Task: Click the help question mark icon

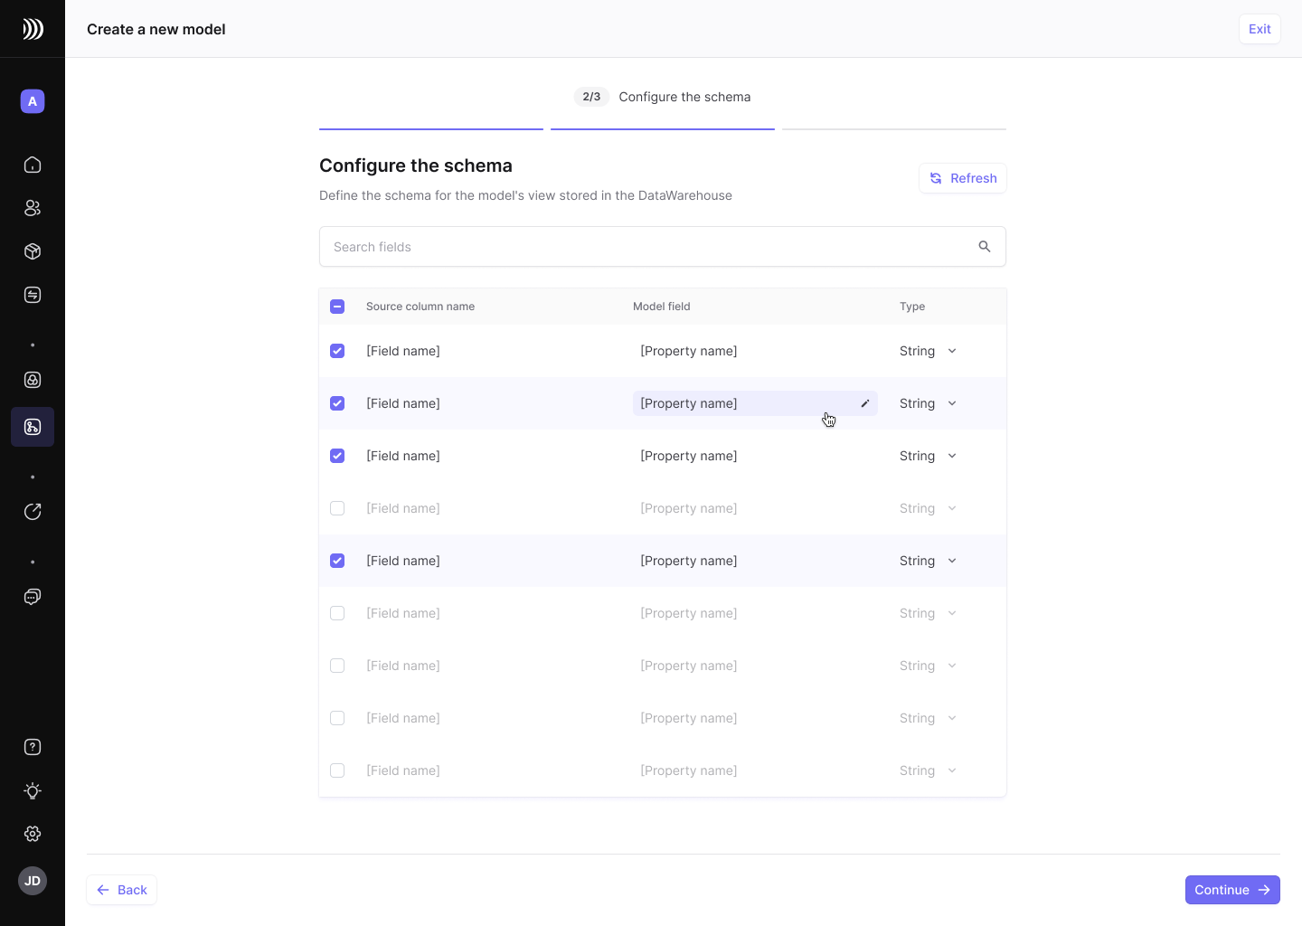Action: (x=33, y=747)
